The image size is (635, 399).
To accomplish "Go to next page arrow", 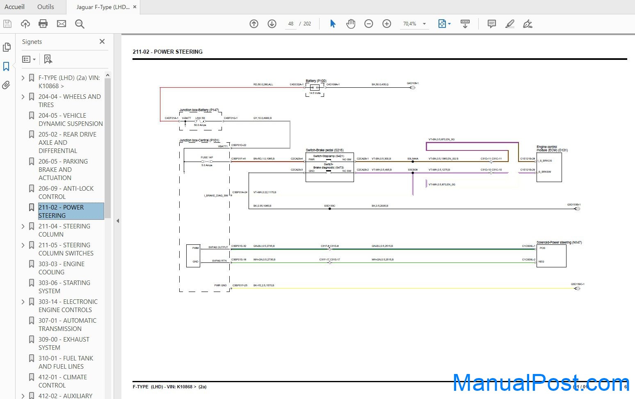I will tap(272, 24).
